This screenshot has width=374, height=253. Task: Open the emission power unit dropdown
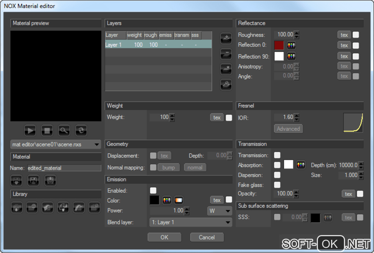(x=220, y=211)
